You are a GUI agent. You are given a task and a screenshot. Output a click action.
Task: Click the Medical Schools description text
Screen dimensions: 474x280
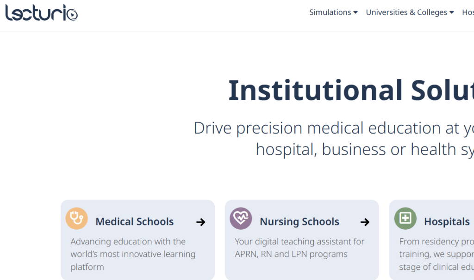133,254
